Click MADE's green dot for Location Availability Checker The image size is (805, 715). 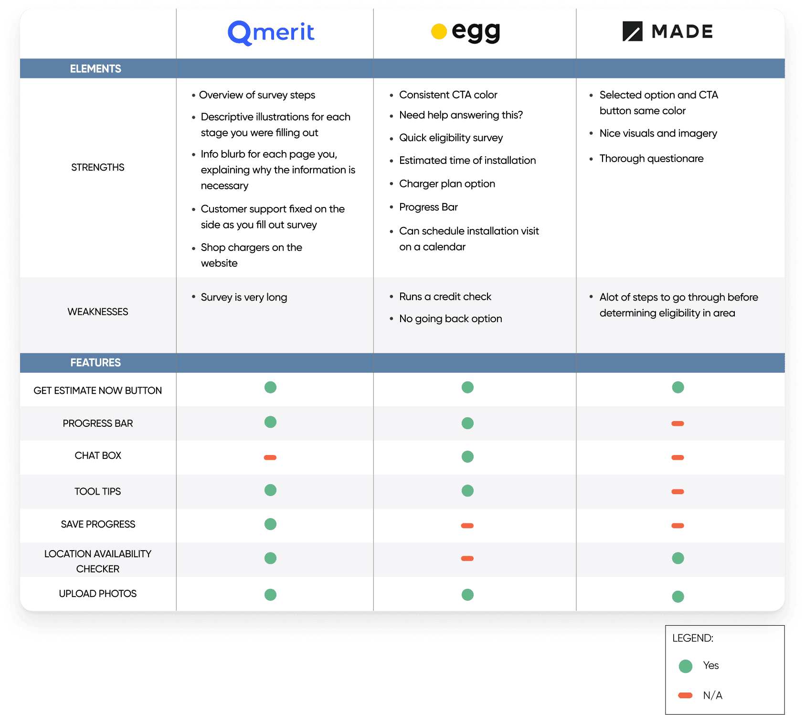click(678, 558)
